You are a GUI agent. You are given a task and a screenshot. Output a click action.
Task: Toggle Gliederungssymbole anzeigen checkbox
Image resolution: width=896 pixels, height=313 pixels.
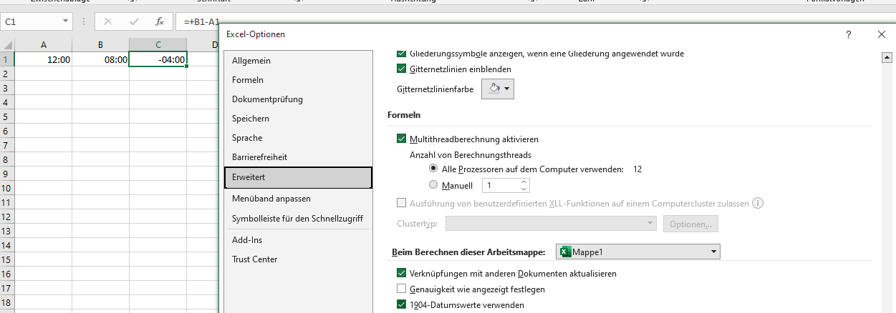coord(401,53)
